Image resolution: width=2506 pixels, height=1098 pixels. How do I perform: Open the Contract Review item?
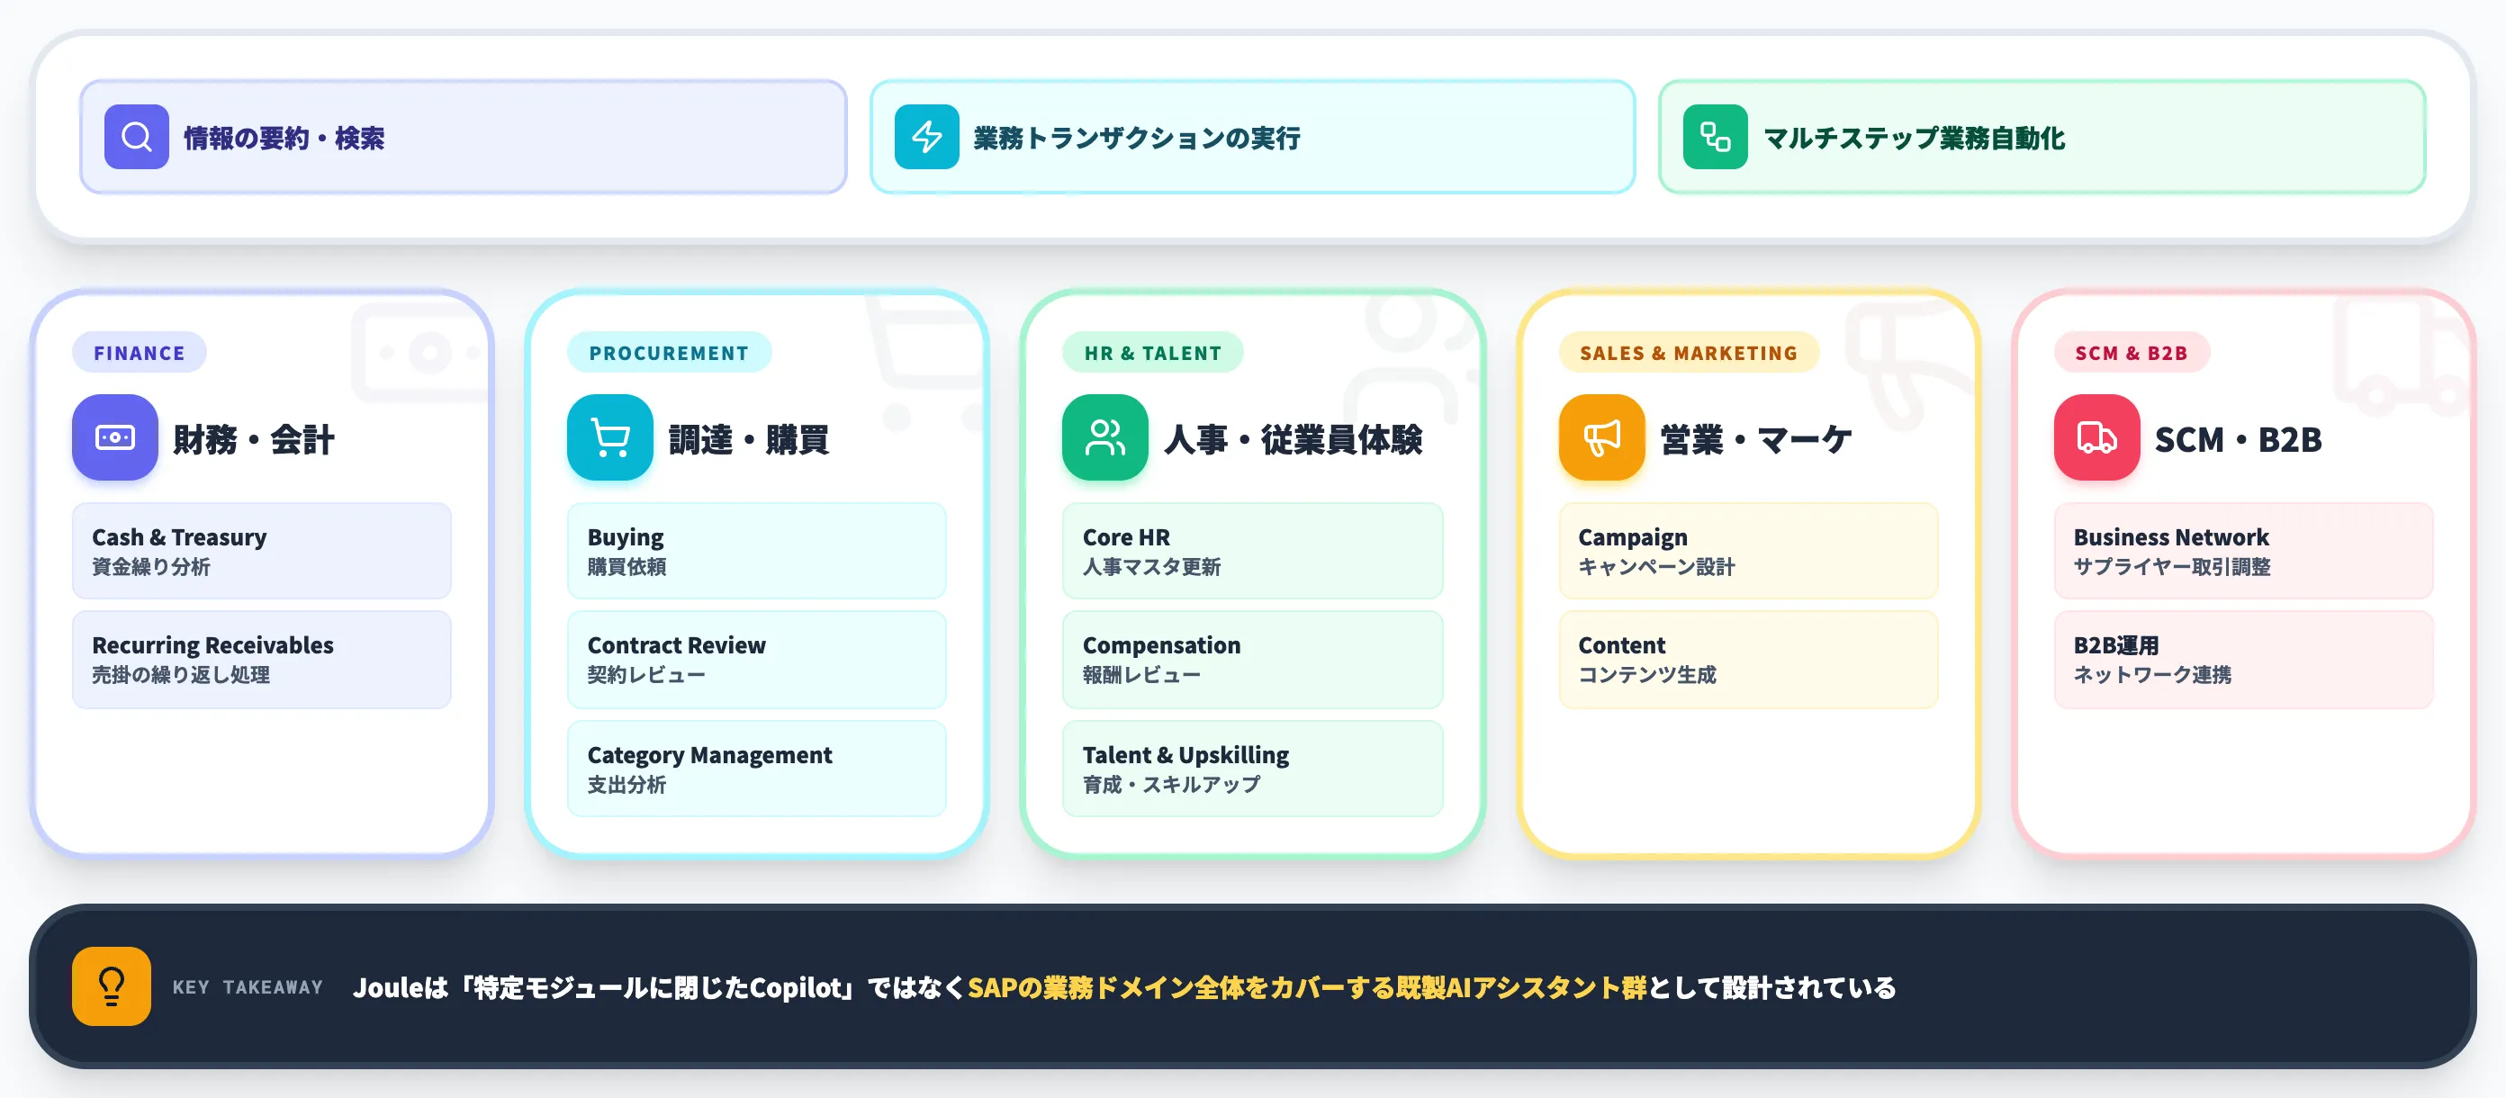pos(757,660)
